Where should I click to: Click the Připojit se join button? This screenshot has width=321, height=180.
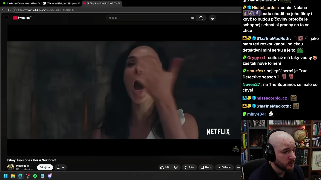45,167
